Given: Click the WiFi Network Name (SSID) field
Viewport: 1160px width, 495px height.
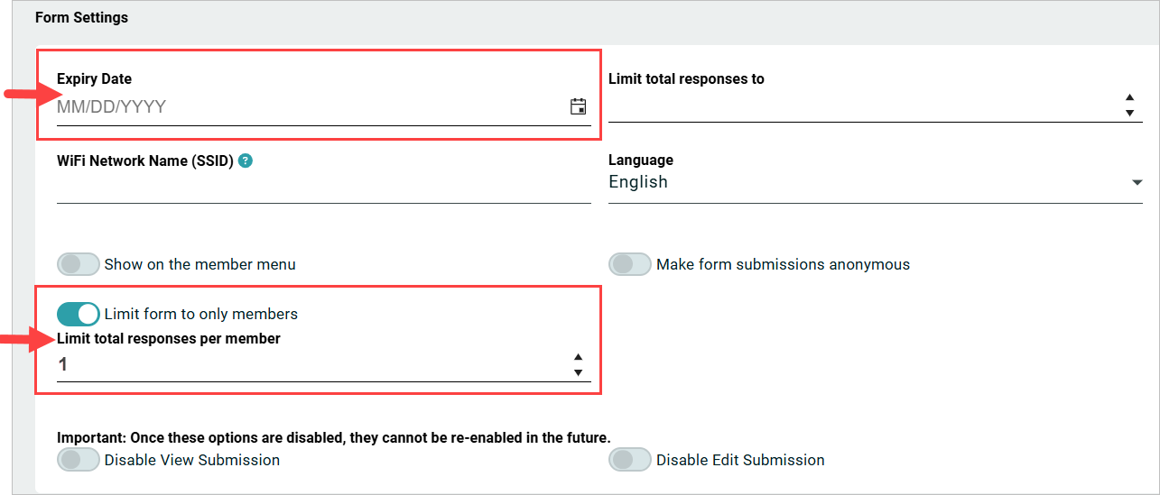Looking at the screenshot, I should tap(323, 188).
